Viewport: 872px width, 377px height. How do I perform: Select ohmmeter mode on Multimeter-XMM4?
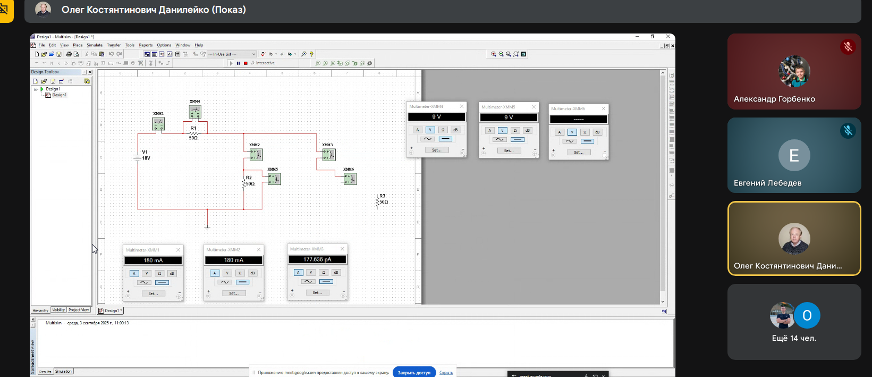[443, 130]
